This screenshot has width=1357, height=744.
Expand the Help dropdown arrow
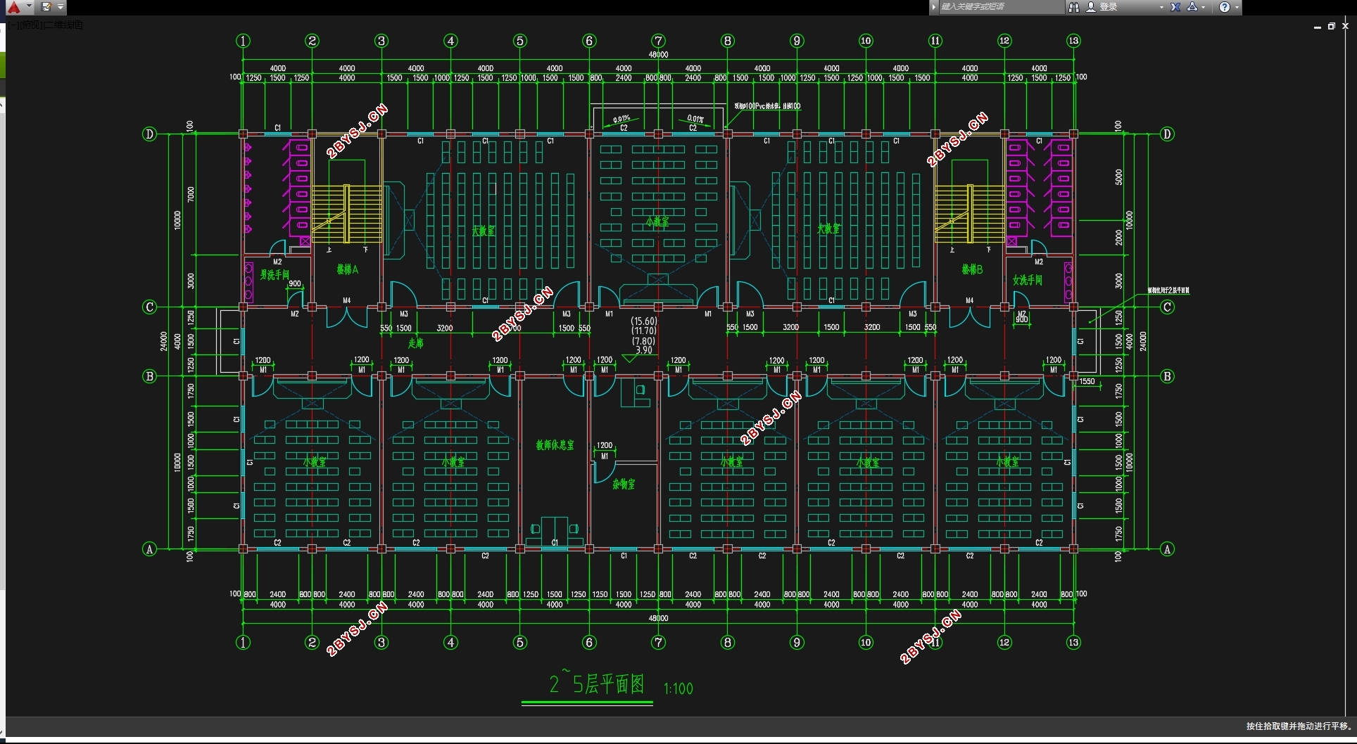coord(1237,7)
